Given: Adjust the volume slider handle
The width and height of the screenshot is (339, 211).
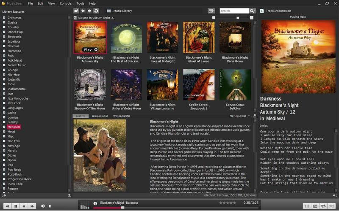Looking at the screenshot, I should (x=50, y=206).
